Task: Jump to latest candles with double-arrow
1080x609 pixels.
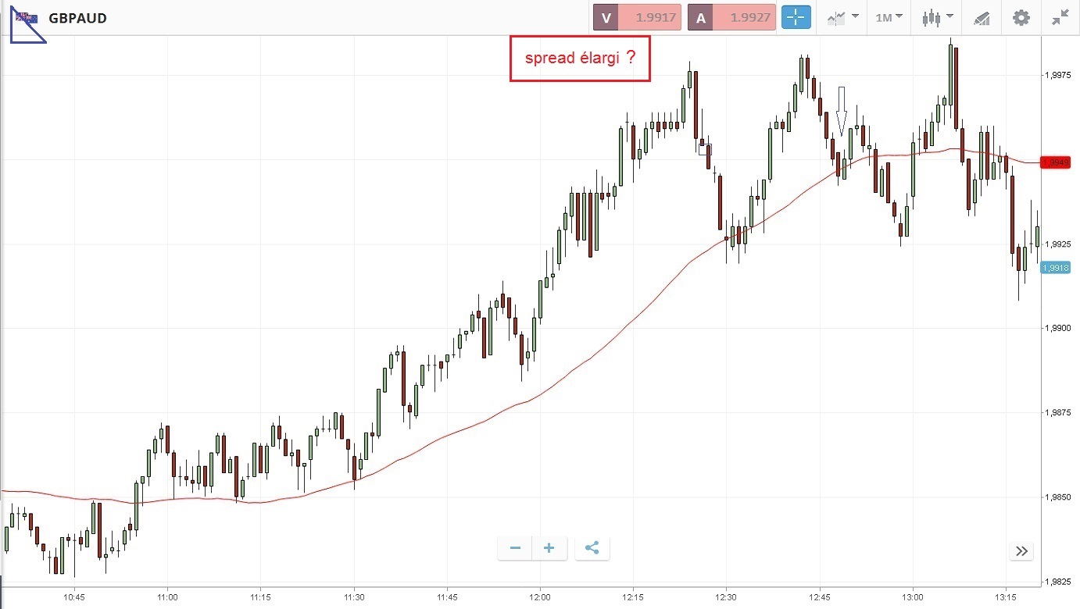Action: (1021, 551)
